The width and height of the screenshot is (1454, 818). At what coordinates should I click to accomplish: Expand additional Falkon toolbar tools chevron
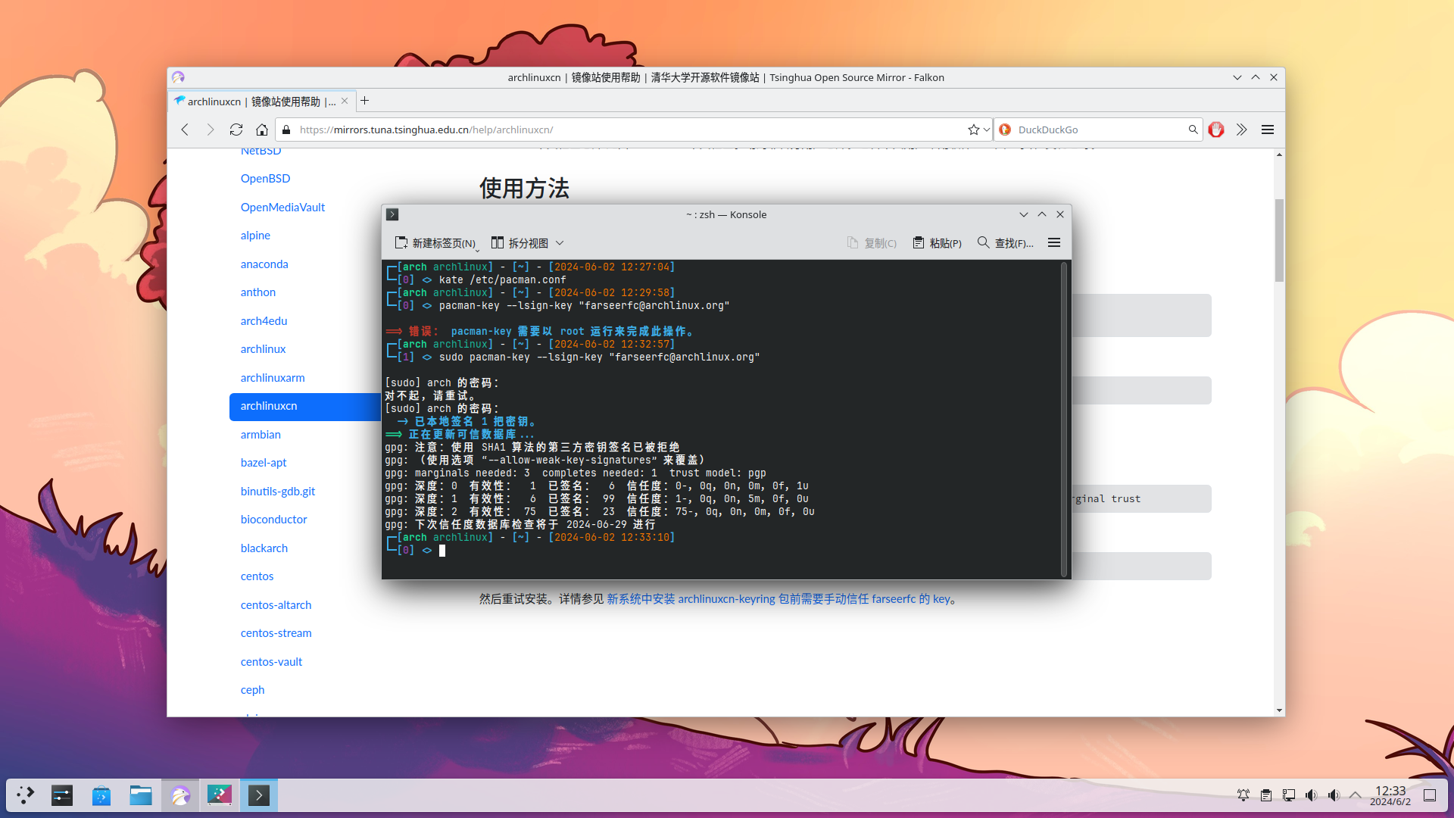tap(1241, 130)
